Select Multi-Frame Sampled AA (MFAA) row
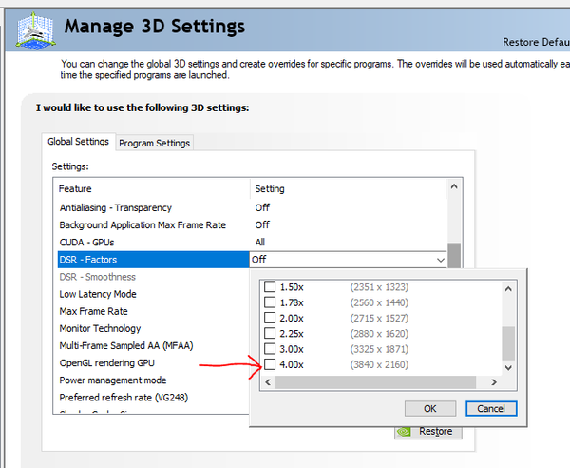The width and height of the screenshot is (570, 468). pyautogui.click(x=153, y=345)
